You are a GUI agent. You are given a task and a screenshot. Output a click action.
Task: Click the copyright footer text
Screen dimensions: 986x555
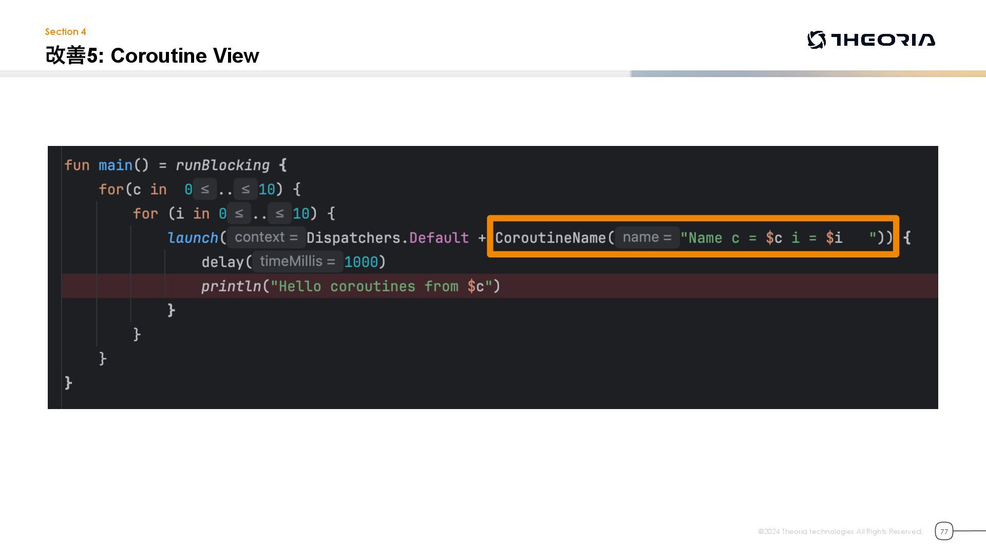coord(840,531)
